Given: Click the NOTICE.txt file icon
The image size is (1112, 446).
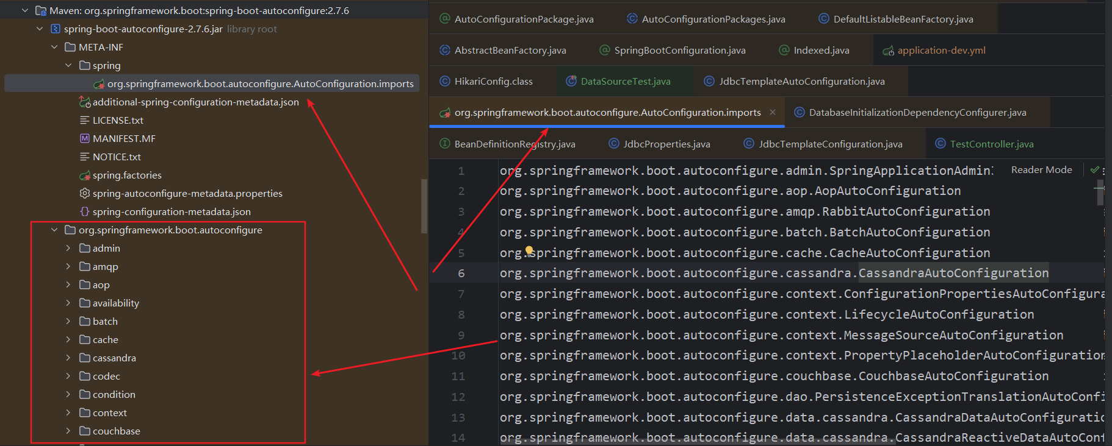Looking at the screenshot, I should [85, 157].
